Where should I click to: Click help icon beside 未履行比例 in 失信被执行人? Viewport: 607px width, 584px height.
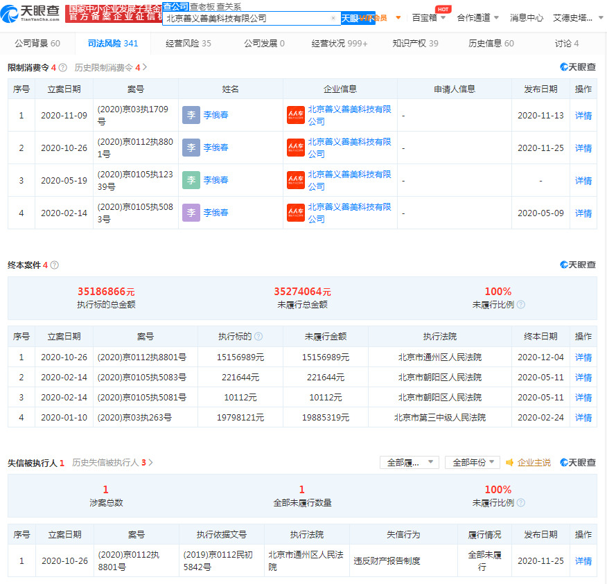pyautogui.click(x=521, y=503)
